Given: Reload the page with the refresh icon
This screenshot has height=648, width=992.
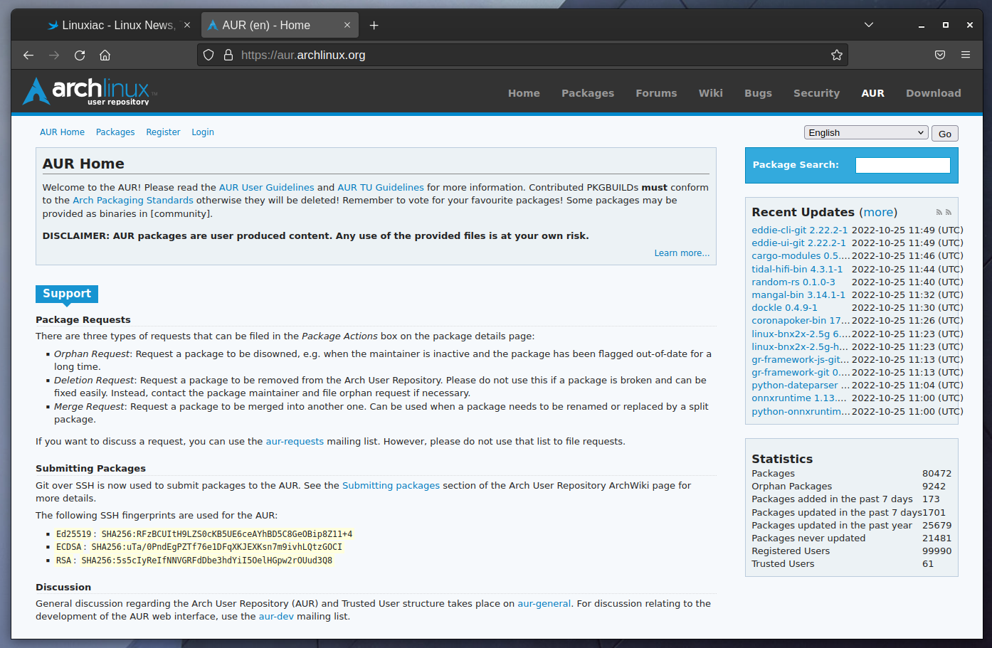Looking at the screenshot, I should point(80,55).
